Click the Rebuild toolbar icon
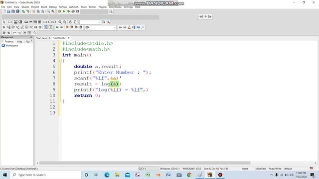Screen dimensions: 319x179 click(73, 11)
